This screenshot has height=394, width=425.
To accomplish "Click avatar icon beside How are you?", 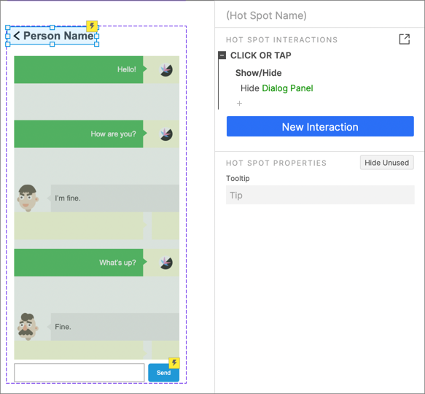I will point(165,134).
